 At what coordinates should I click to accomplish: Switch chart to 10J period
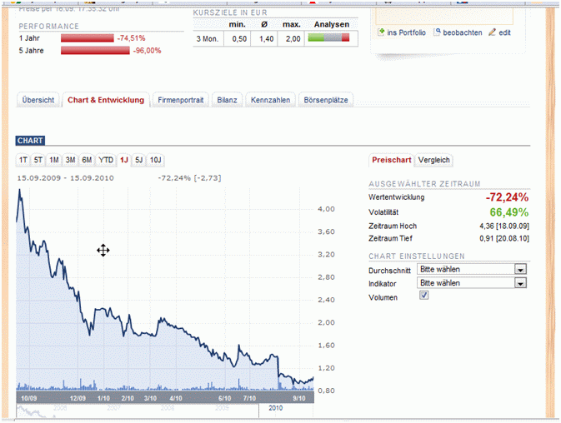pos(156,160)
